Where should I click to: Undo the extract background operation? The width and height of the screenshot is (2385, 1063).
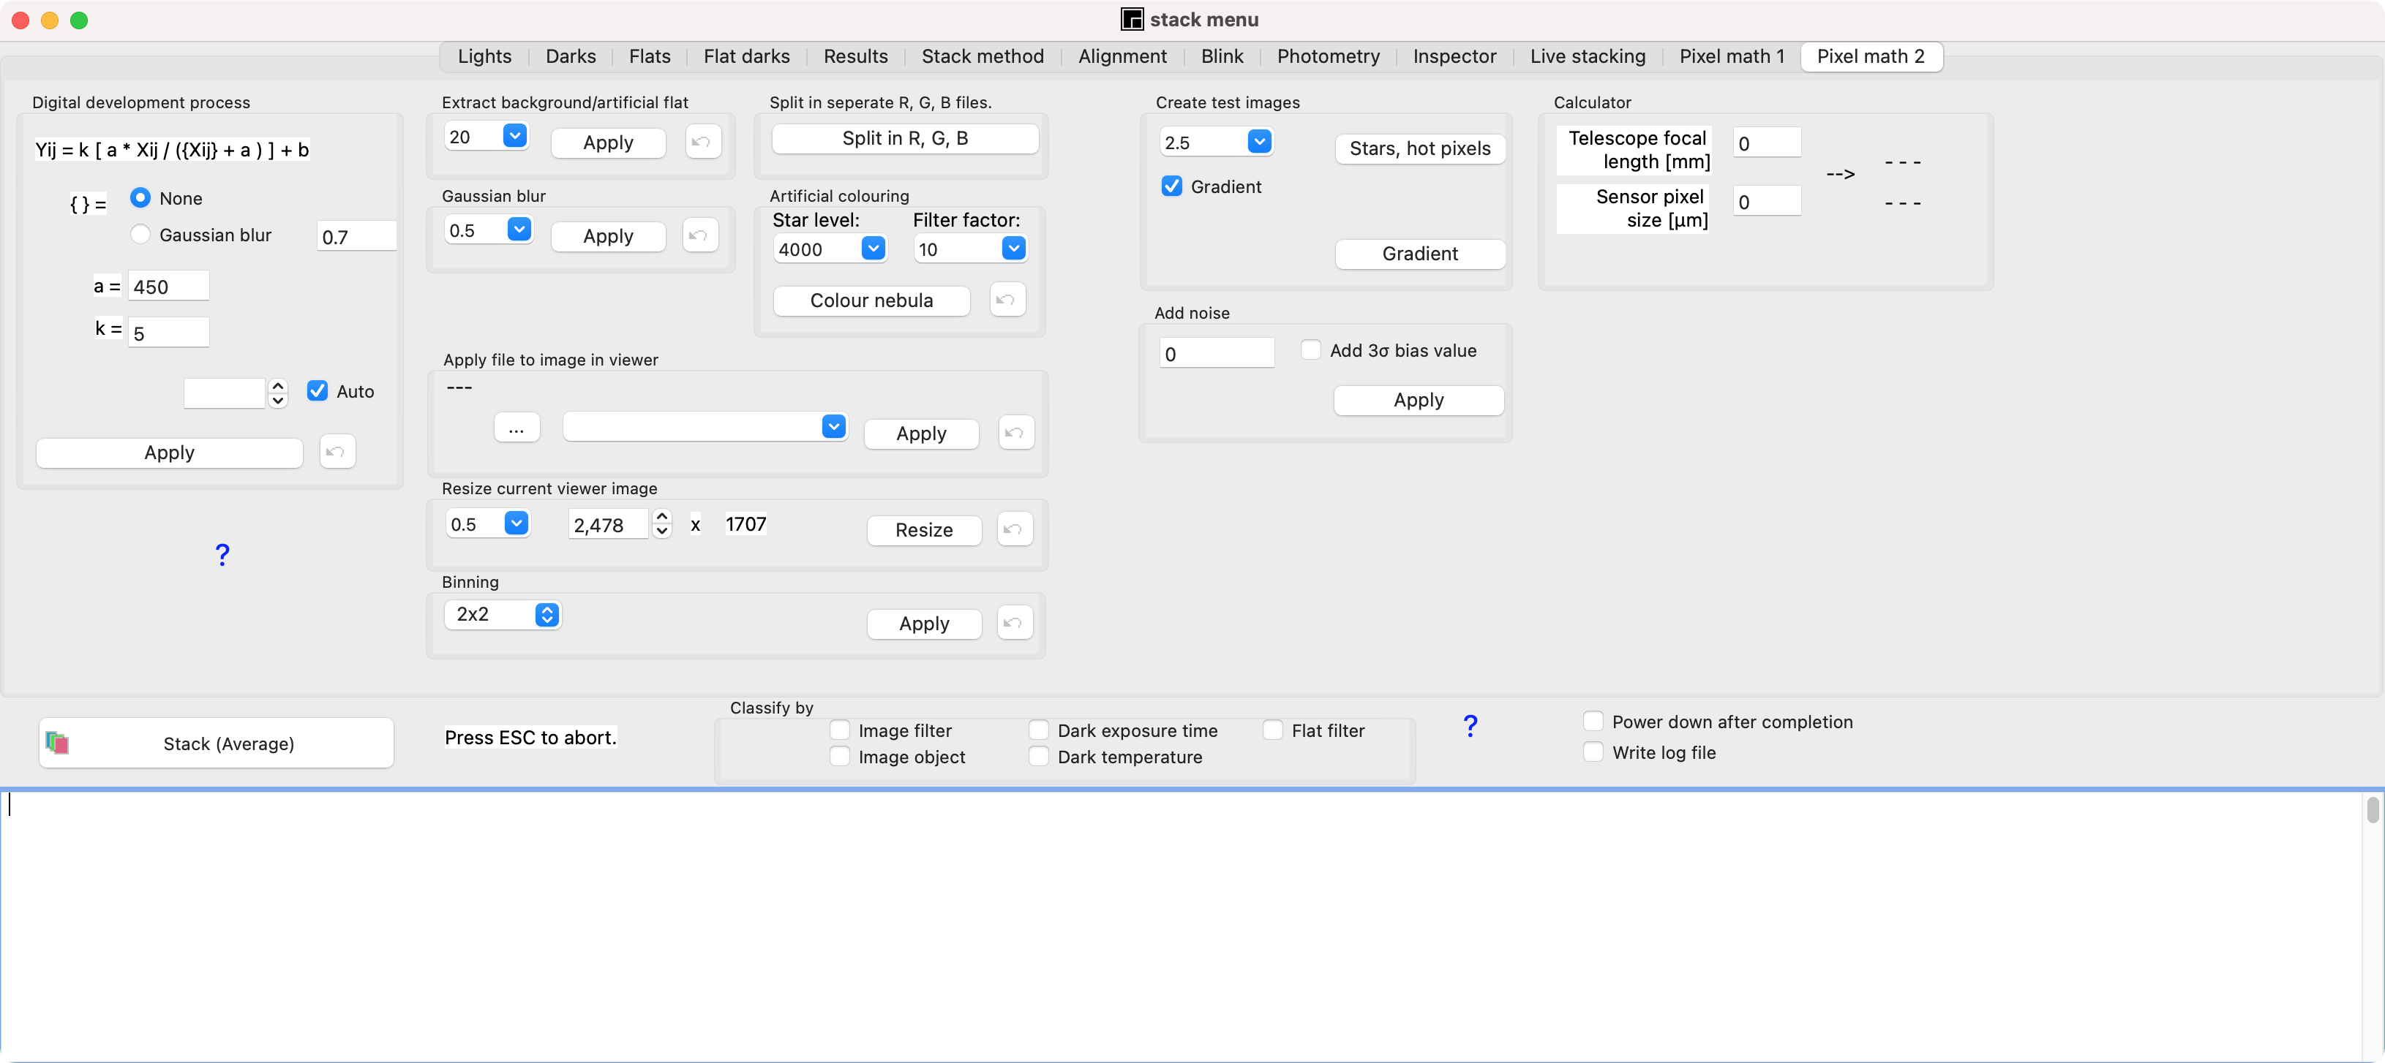pos(702,142)
